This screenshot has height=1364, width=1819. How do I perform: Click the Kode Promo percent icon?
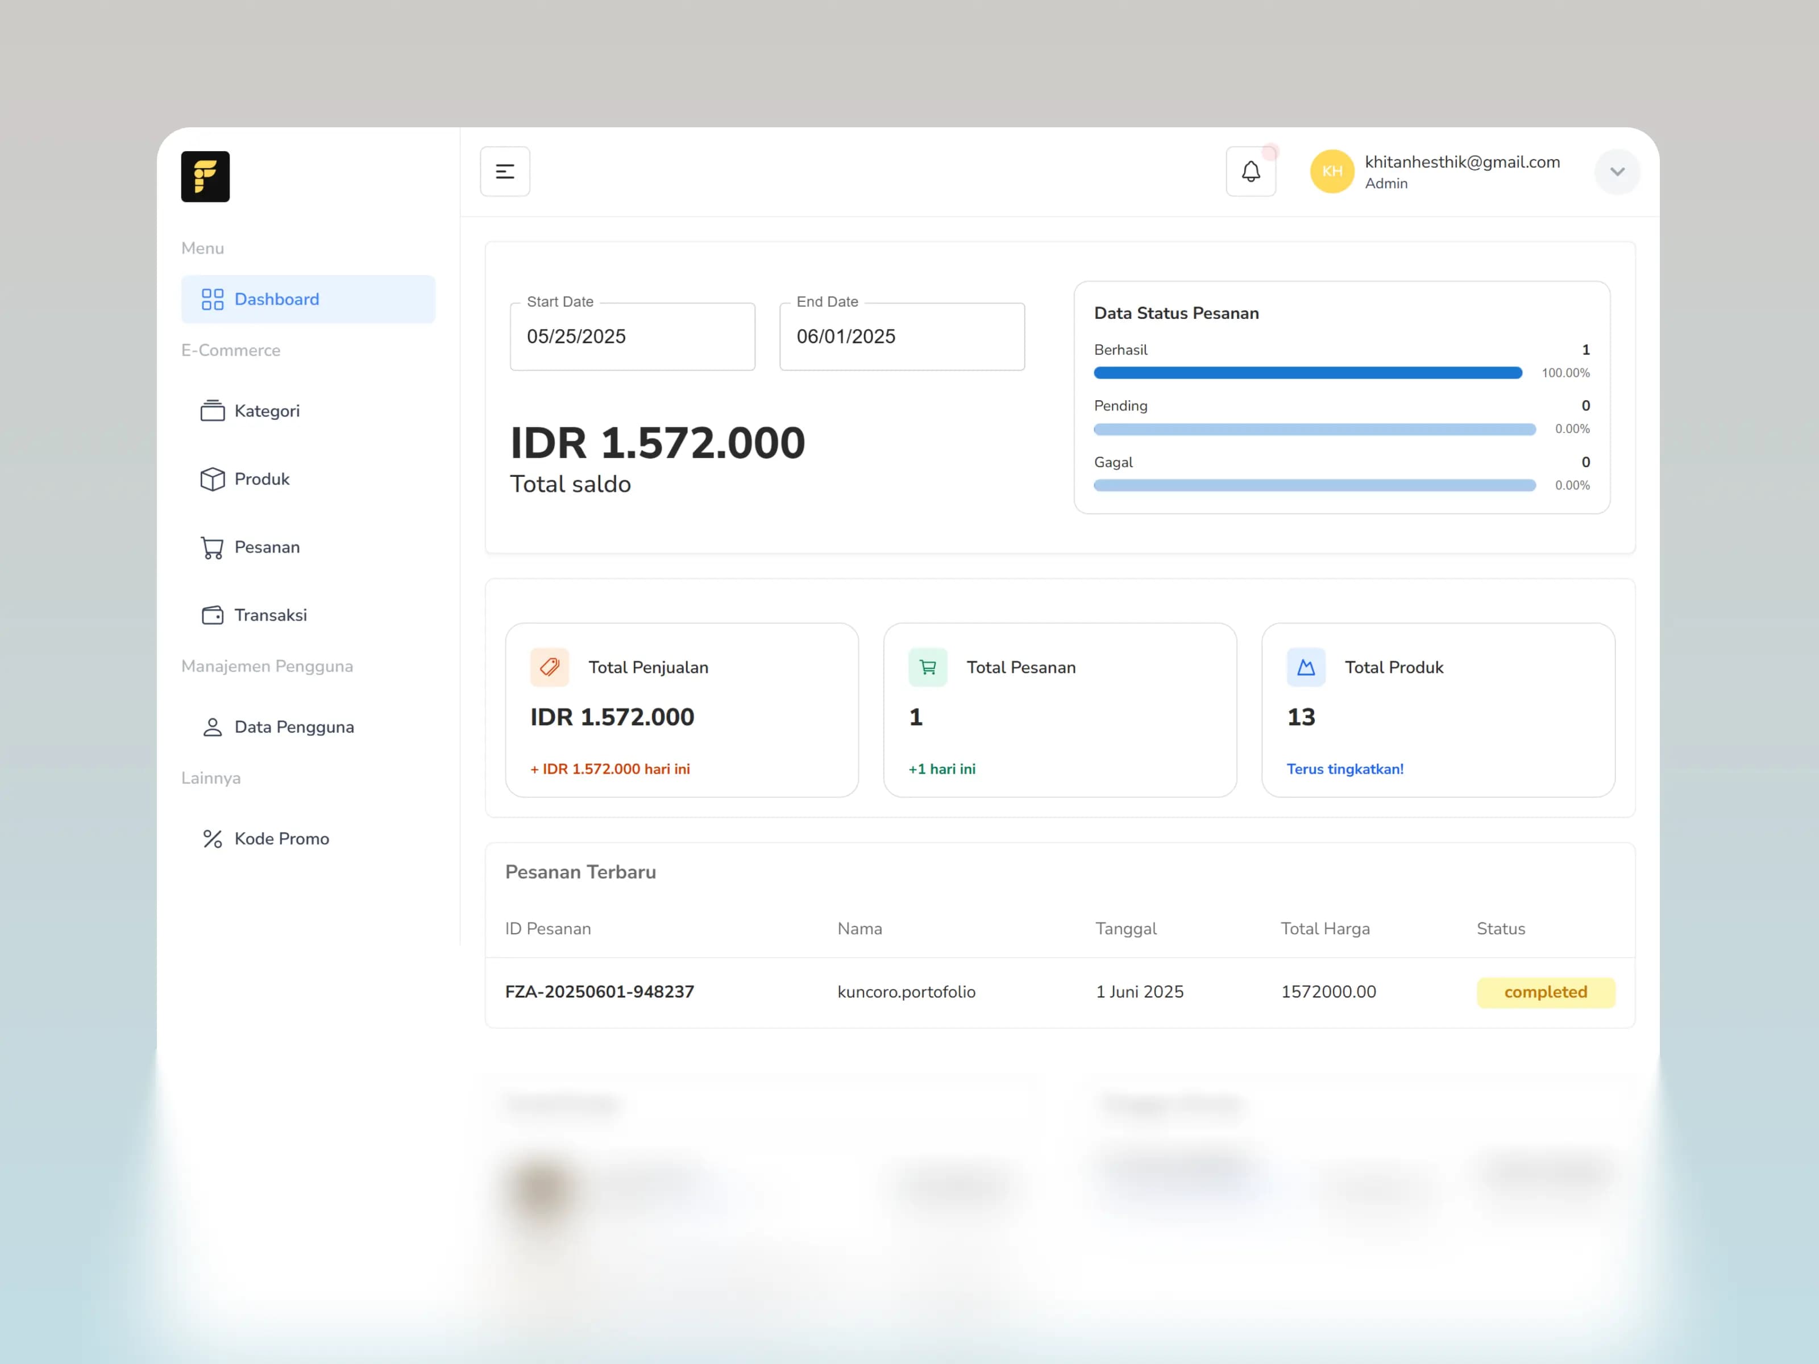(212, 839)
